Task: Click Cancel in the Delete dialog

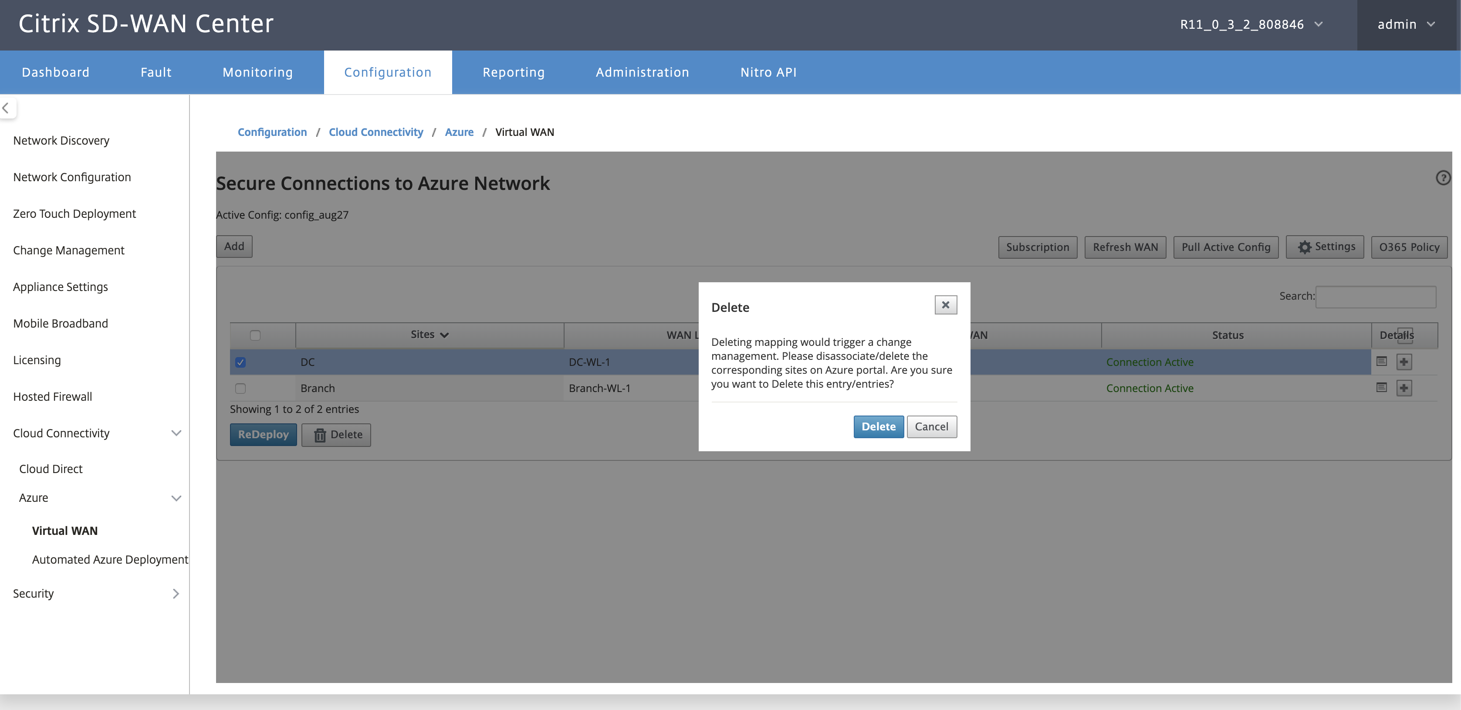Action: click(931, 427)
